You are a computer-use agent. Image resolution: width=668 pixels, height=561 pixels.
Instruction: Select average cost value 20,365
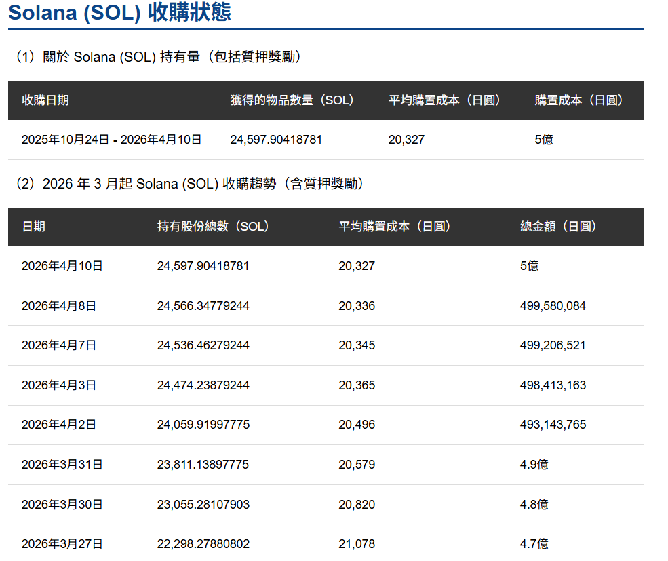click(x=357, y=385)
